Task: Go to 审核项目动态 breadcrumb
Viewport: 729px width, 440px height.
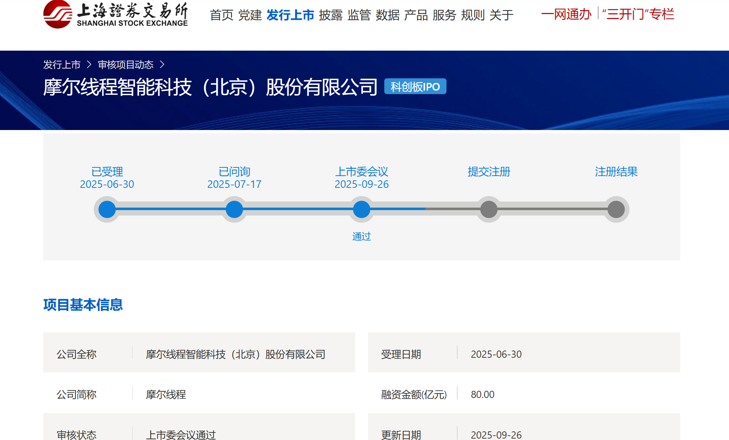Action: point(125,65)
